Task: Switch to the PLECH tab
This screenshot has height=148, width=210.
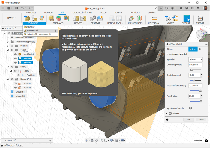Action: coord(103,13)
